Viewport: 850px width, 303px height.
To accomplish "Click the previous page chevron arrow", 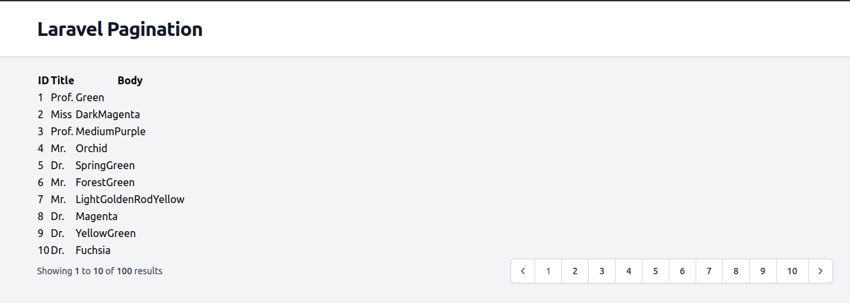I will (523, 271).
